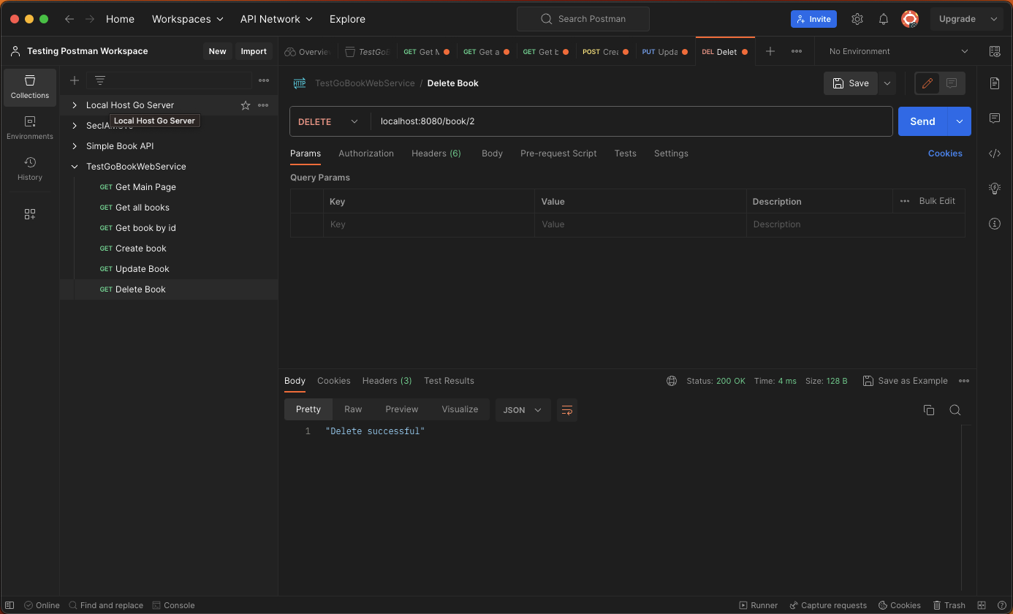Open the Environments sidebar panel
The width and height of the screenshot is (1013, 614).
tap(30, 128)
